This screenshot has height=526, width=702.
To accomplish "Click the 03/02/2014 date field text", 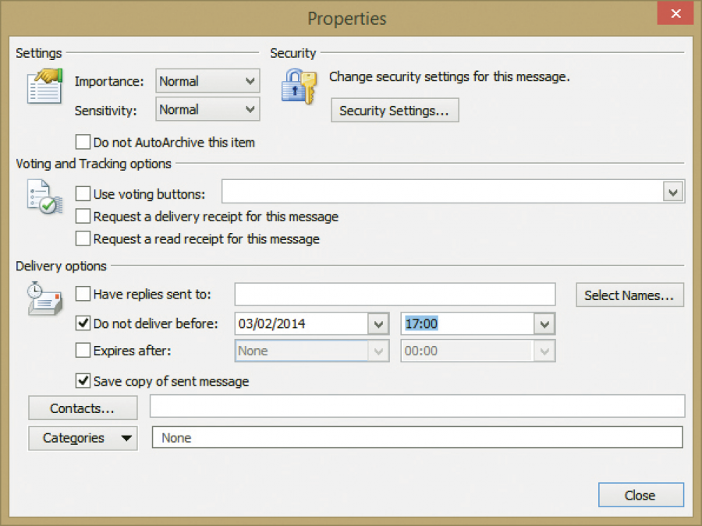I will click(271, 323).
